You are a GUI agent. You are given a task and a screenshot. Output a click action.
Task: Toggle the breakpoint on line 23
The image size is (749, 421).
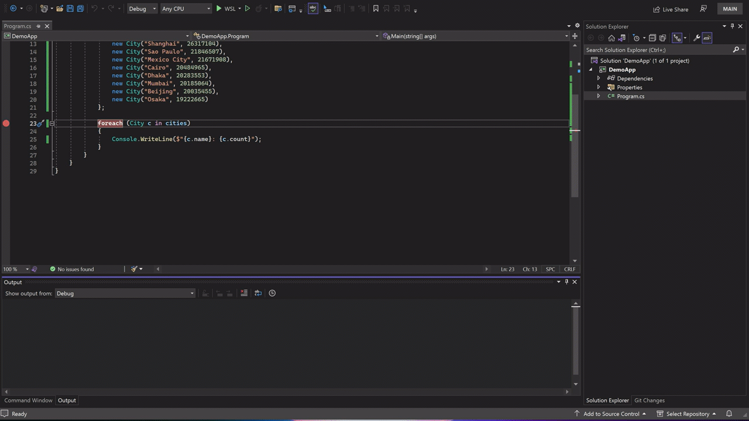6,123
